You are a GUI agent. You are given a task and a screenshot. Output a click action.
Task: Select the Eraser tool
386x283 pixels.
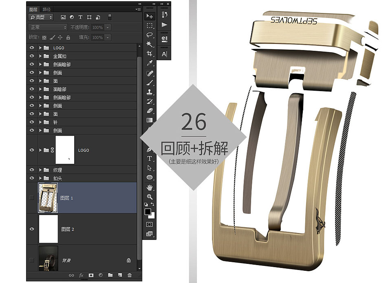(150, 111)
